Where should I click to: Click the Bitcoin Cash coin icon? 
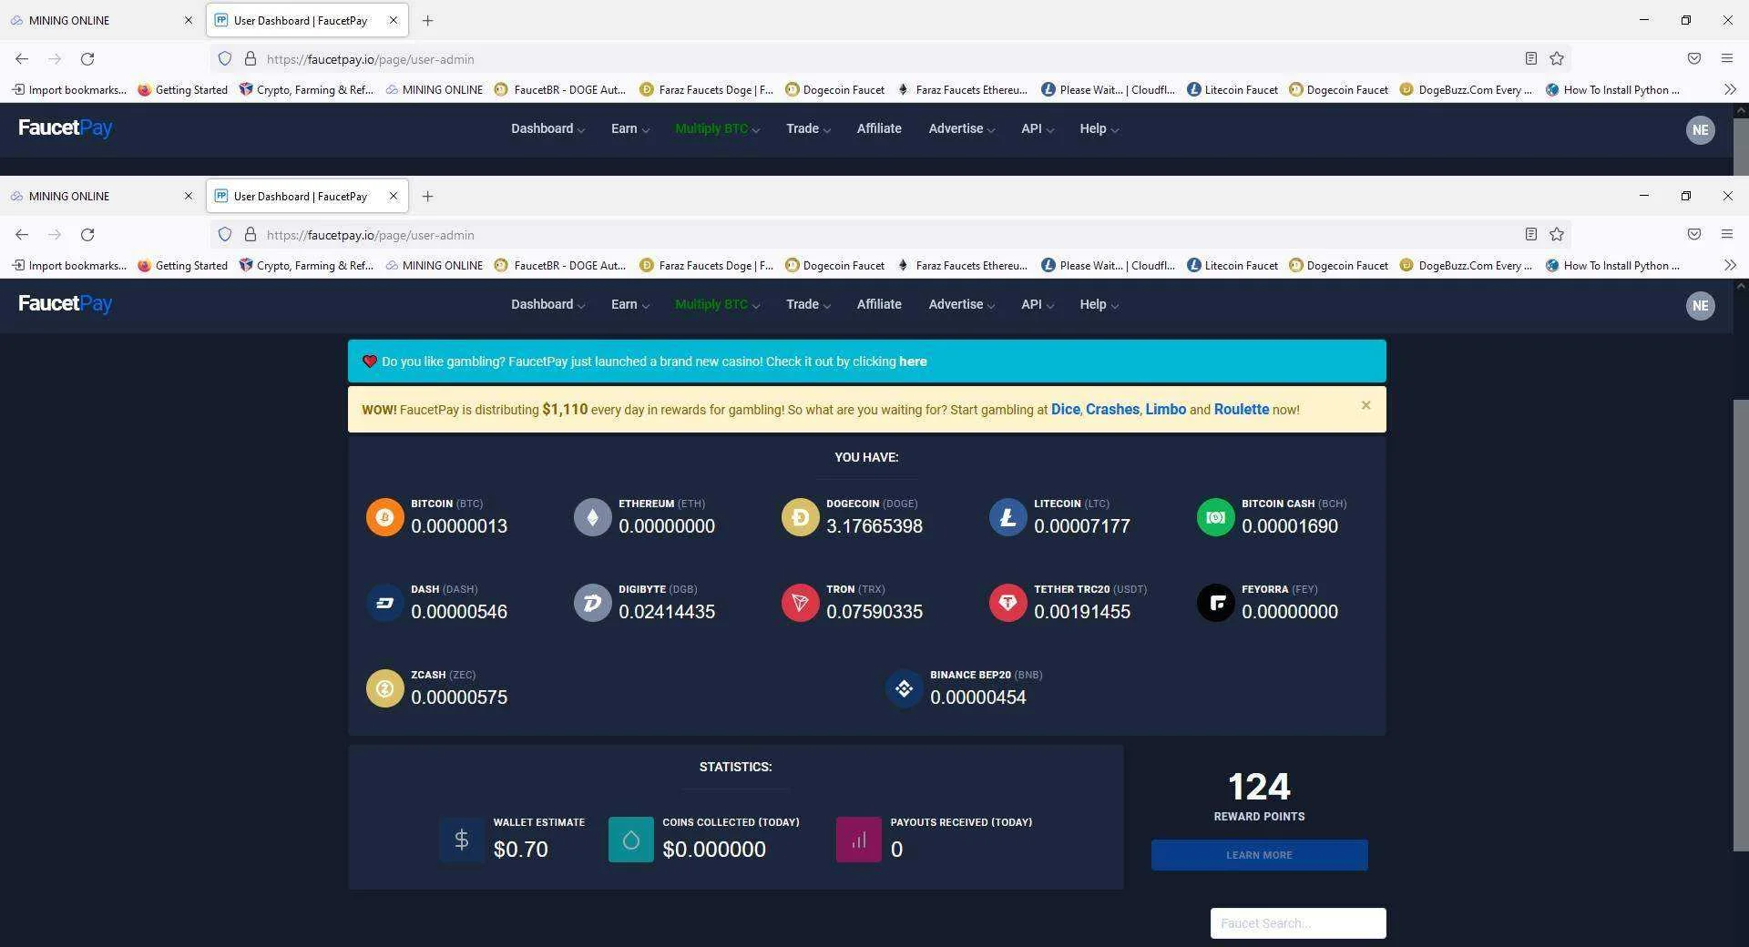coord(1215,517)
